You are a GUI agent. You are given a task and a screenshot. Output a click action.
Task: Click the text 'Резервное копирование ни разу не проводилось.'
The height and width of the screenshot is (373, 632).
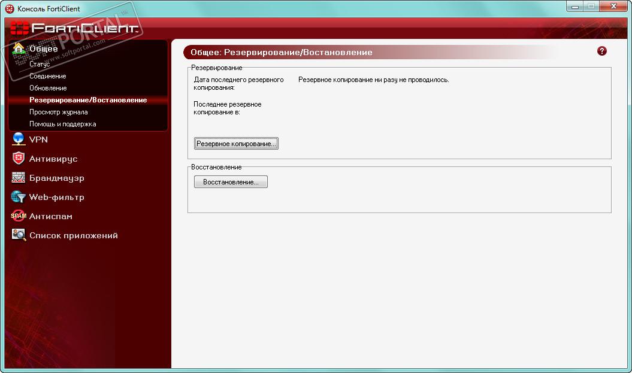[374, 80]
